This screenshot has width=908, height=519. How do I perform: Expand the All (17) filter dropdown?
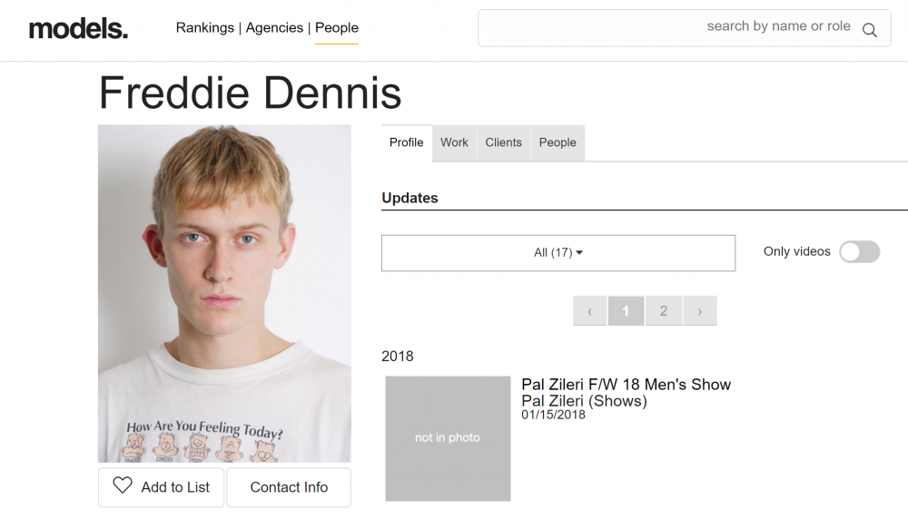point(558,253)
